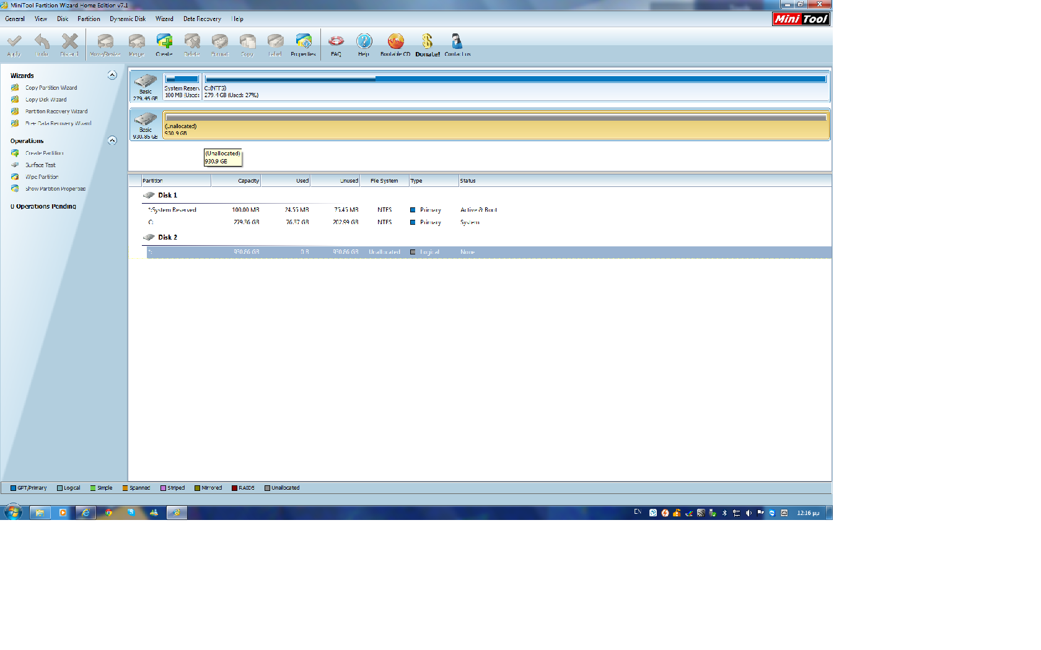Select the C: NTFS block in disk map
This screenshot has width=1041, height=650.
click(516, 87)
